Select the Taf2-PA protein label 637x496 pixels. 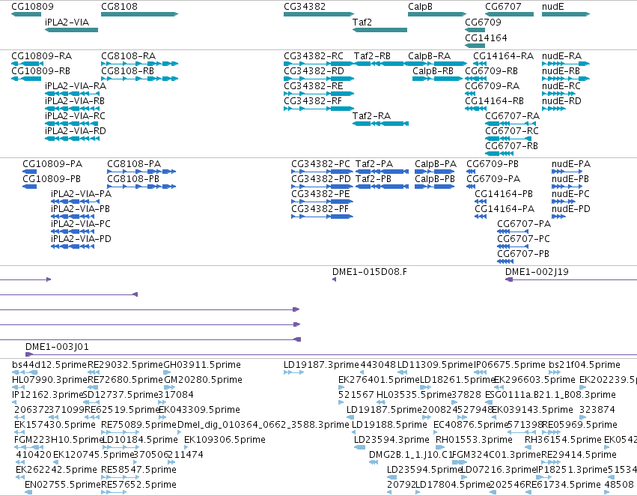click(x=374, y=164)
